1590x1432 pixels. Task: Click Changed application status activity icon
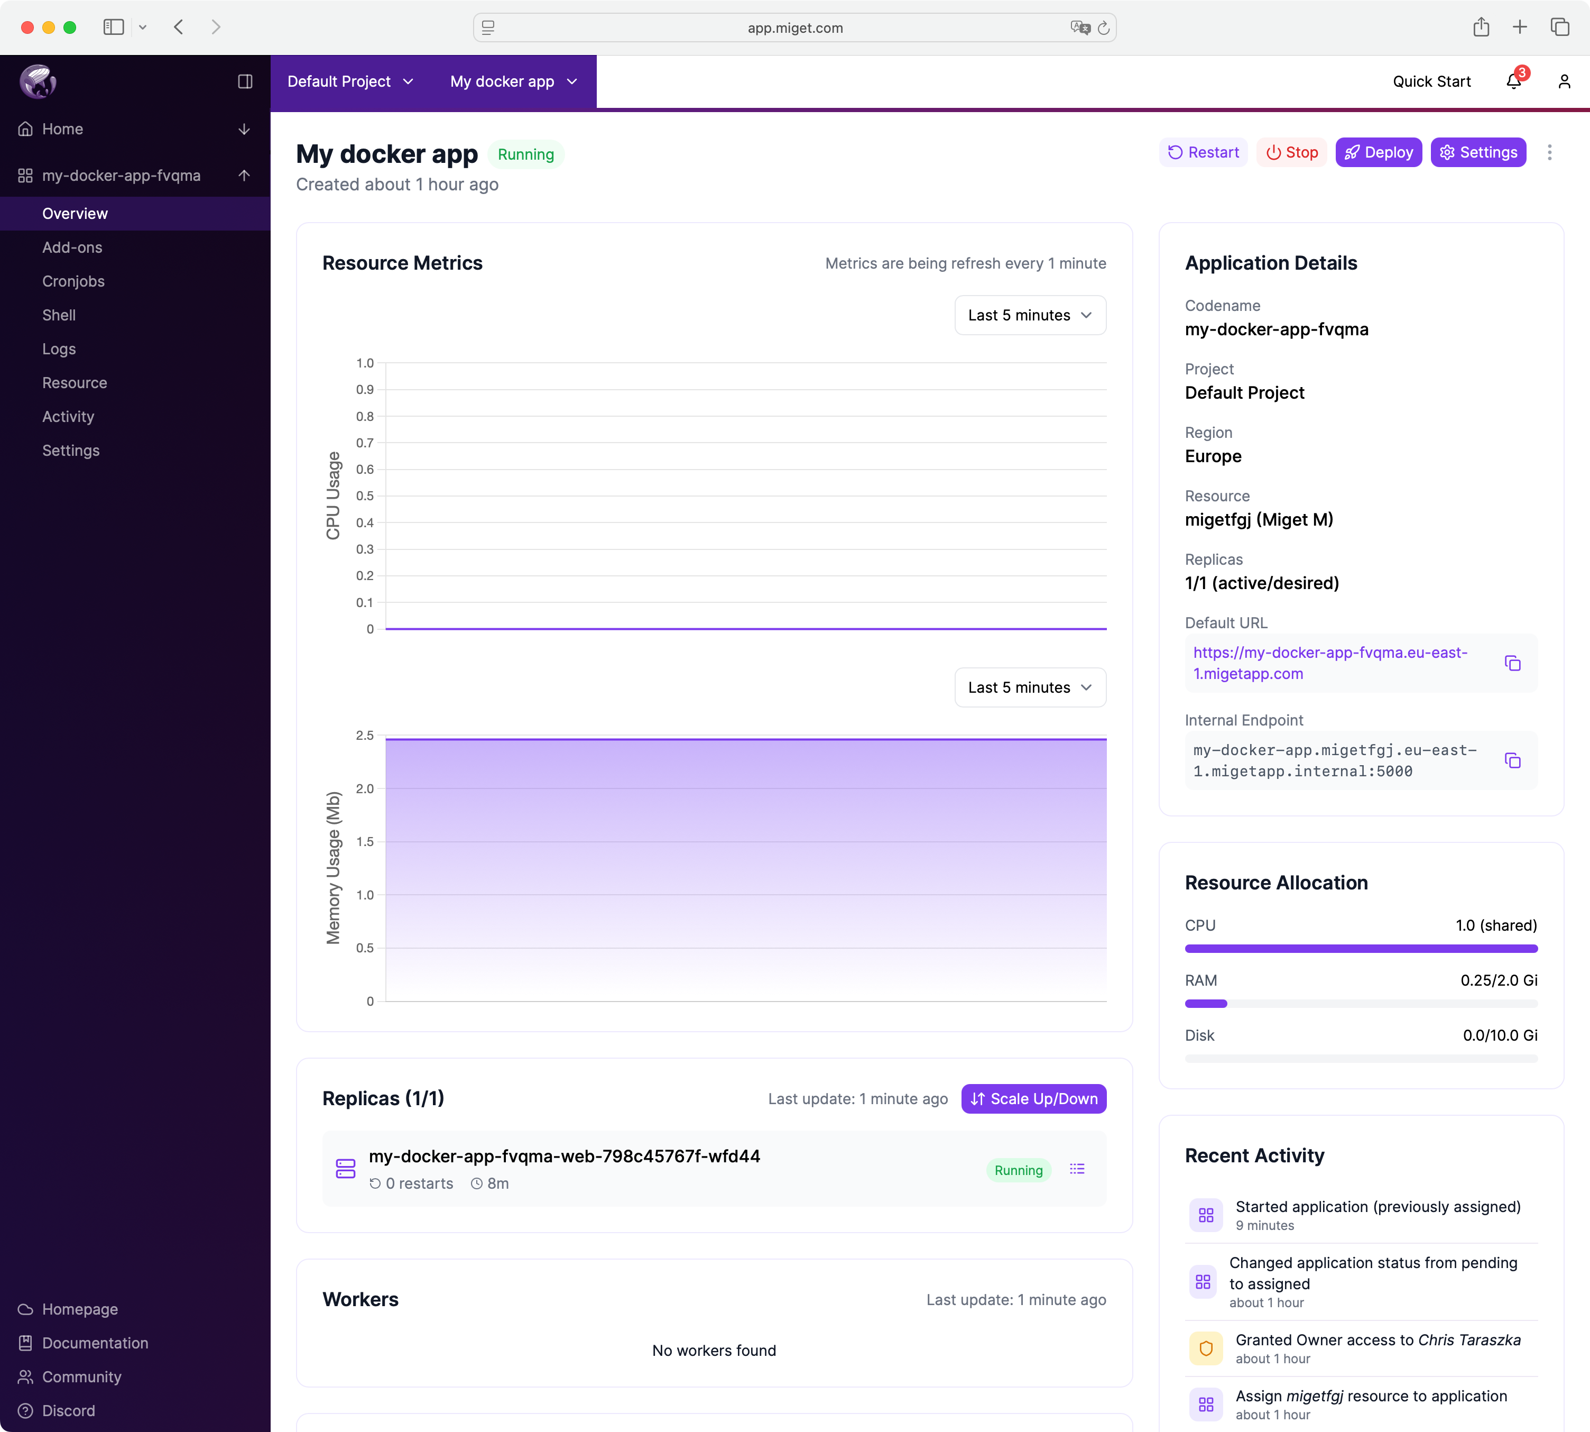1203,1282
